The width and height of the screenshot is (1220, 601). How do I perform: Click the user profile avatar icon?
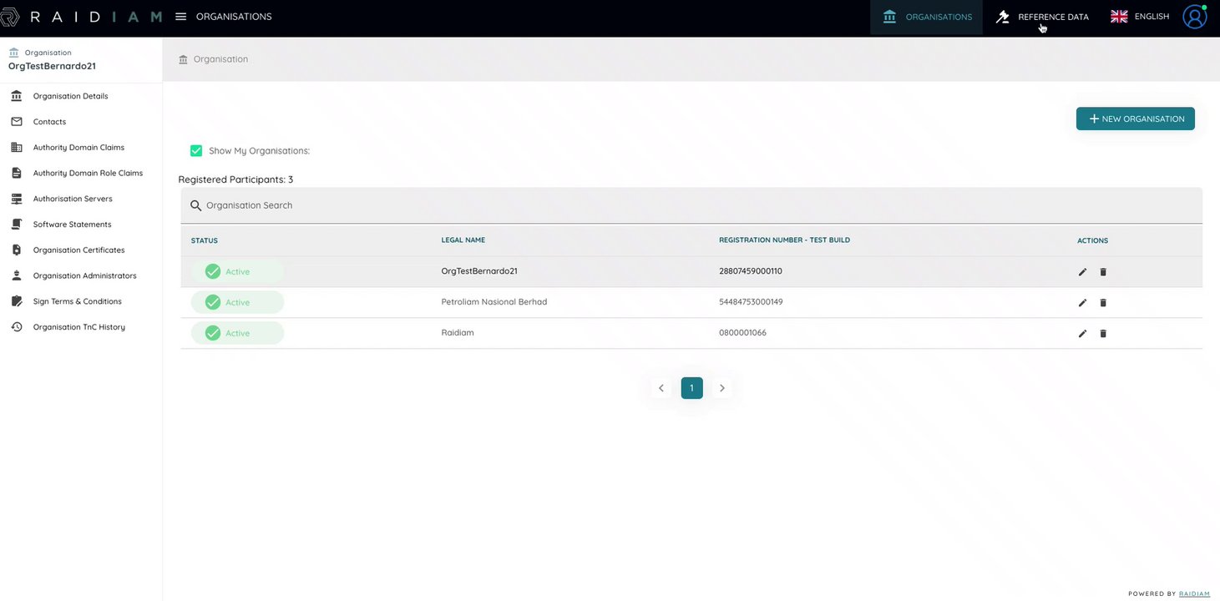click(1195, 17)
